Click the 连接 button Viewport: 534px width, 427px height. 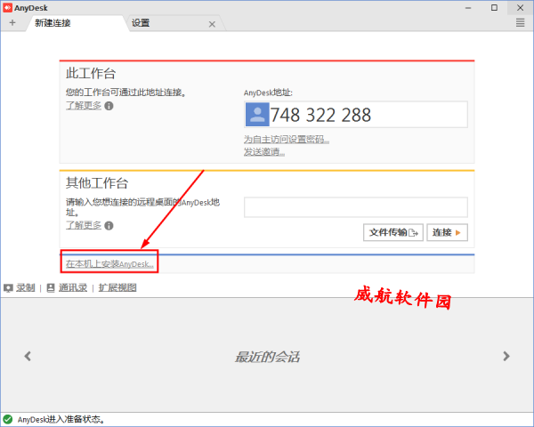447,232
